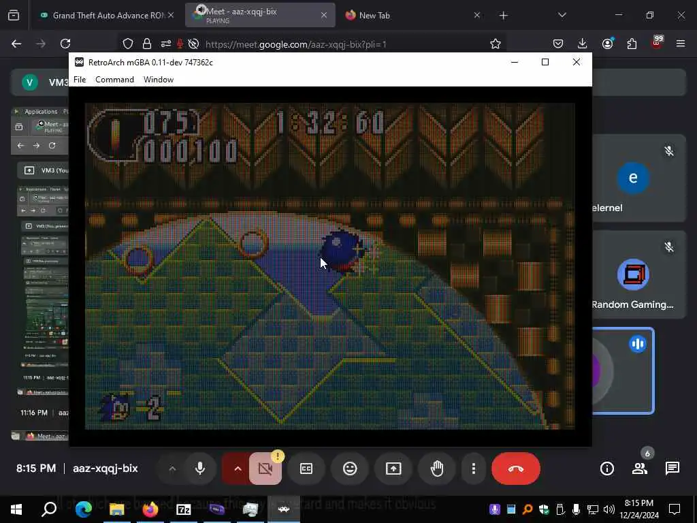The height and width of the screenshot is (523, 697).
Task: Send a reaction emoji in Meet
Action: click(x=350, y=469)
